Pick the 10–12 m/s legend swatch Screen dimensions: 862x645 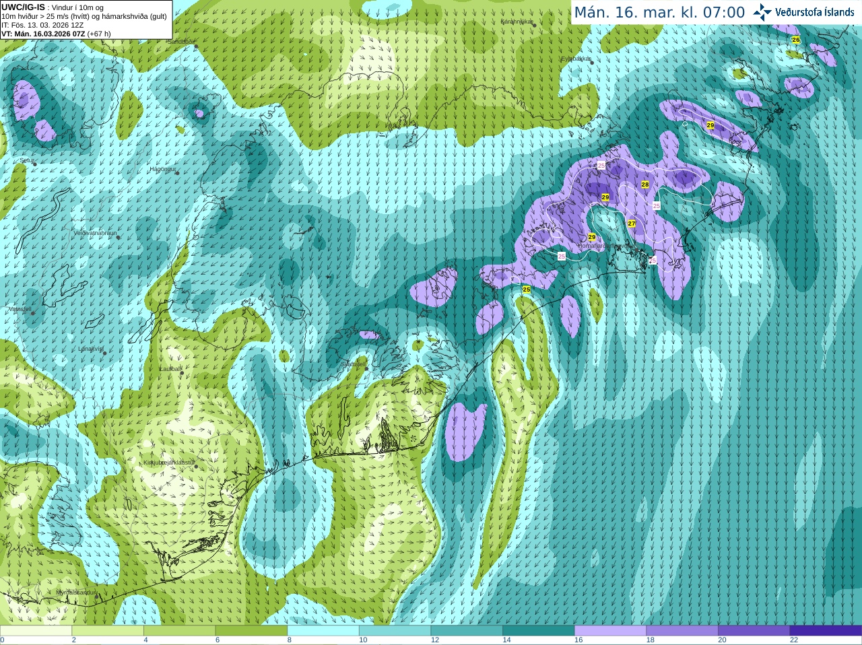coord(395,631)
